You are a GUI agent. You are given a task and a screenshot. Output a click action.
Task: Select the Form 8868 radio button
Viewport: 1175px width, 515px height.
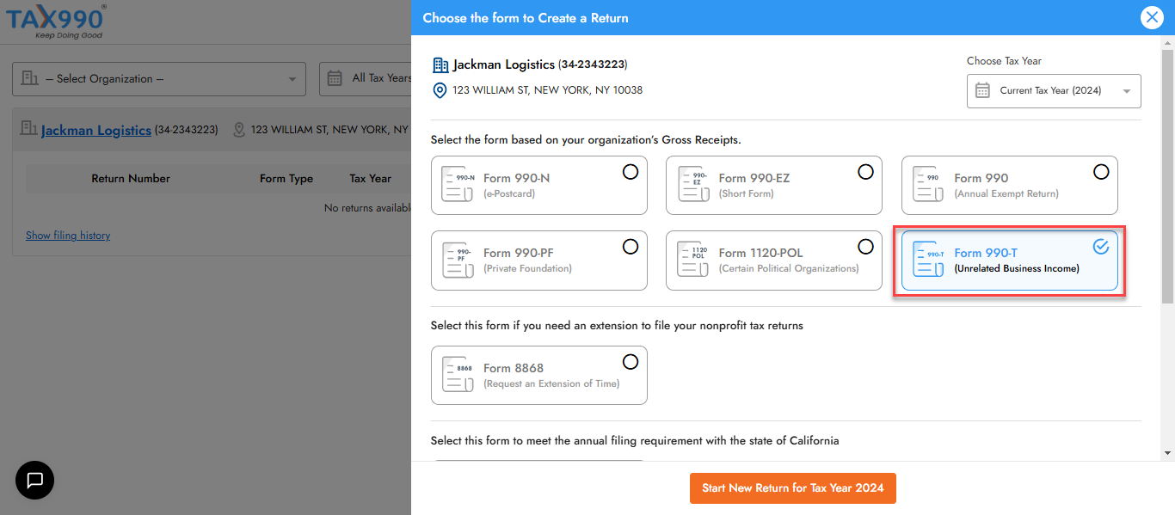(x=631, y=362)
